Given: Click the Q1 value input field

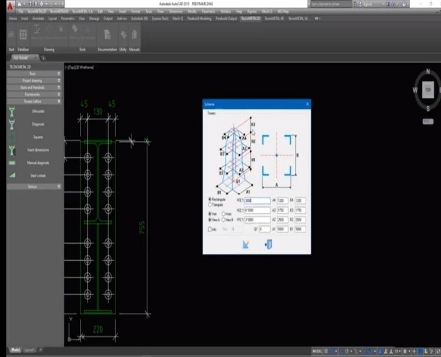Looking at the screenshot, I should point(265,229).
